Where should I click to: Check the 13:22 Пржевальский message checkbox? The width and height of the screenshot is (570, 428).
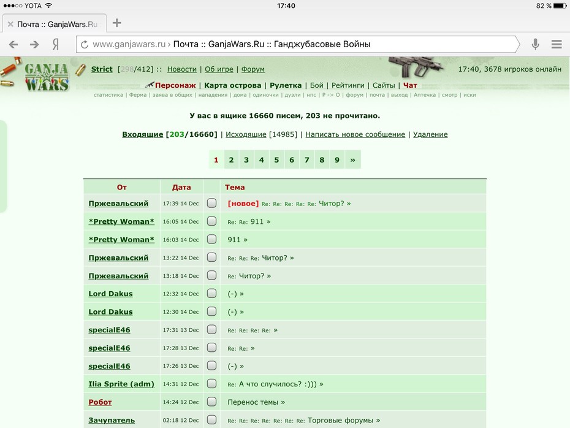211,258
